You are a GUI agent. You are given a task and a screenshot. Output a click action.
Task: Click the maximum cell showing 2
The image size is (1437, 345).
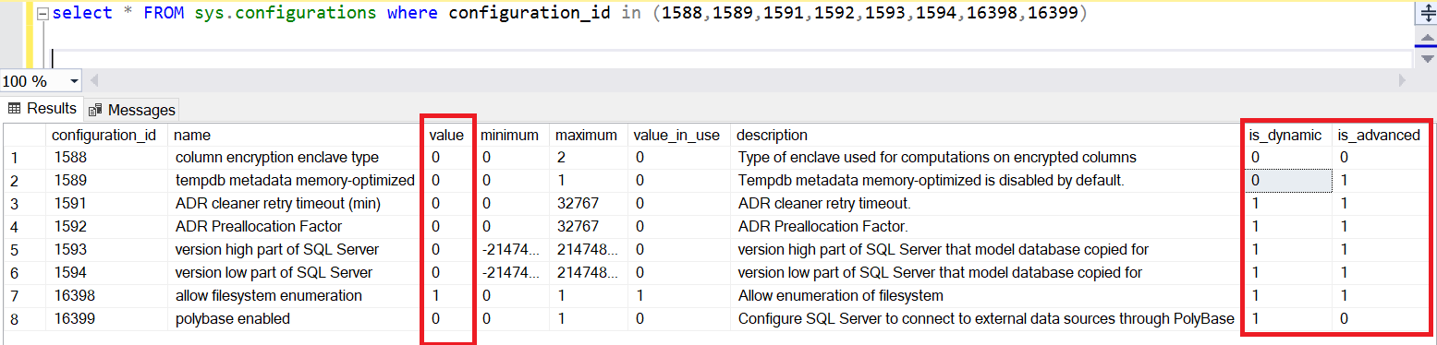(x=588, y=158)
